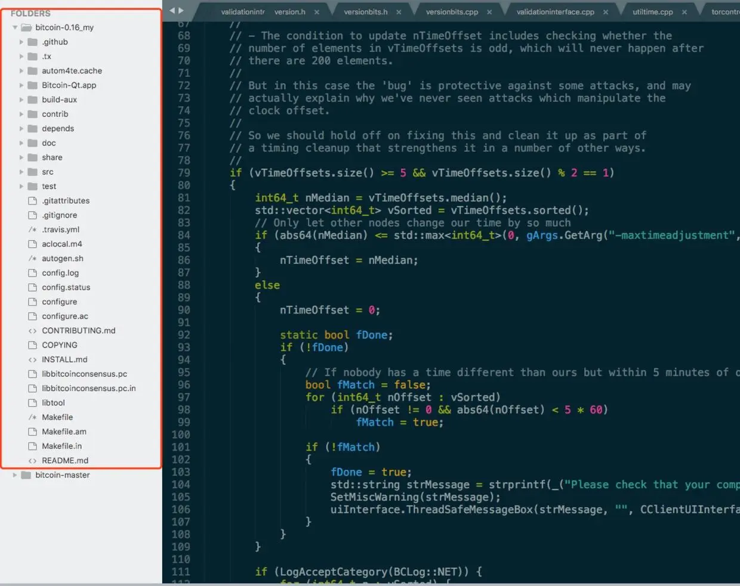This screenshot has height=586, width=740.
Task: Switch to the versionbits.cpp tab
Action: pos(452,12)
